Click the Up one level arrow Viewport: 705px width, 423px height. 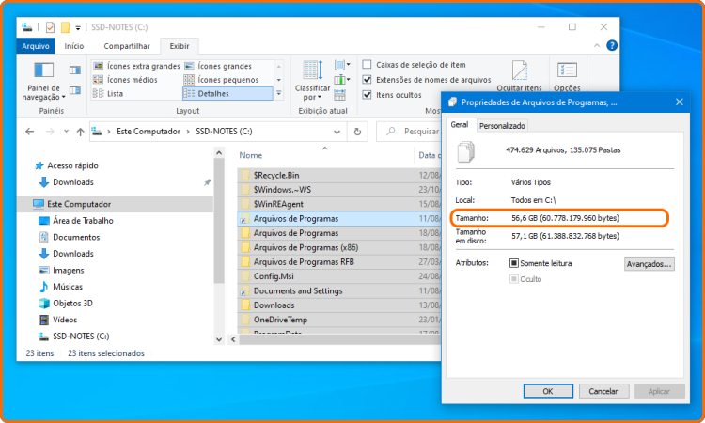(x=81, y=132)
